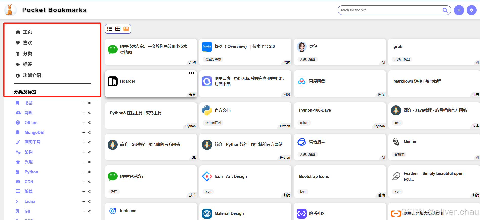Select the 画图工具 category
Image resolution: width=480 pixels, height=220 pixels.
32,142
